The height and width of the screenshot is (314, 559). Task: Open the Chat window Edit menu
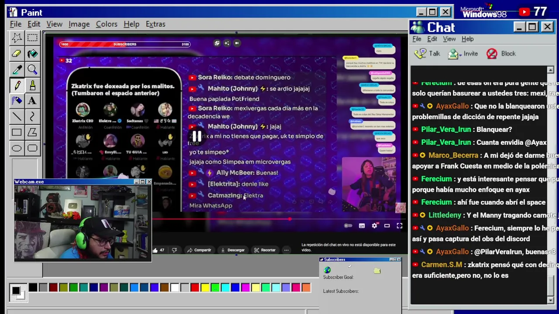point(432,39)
